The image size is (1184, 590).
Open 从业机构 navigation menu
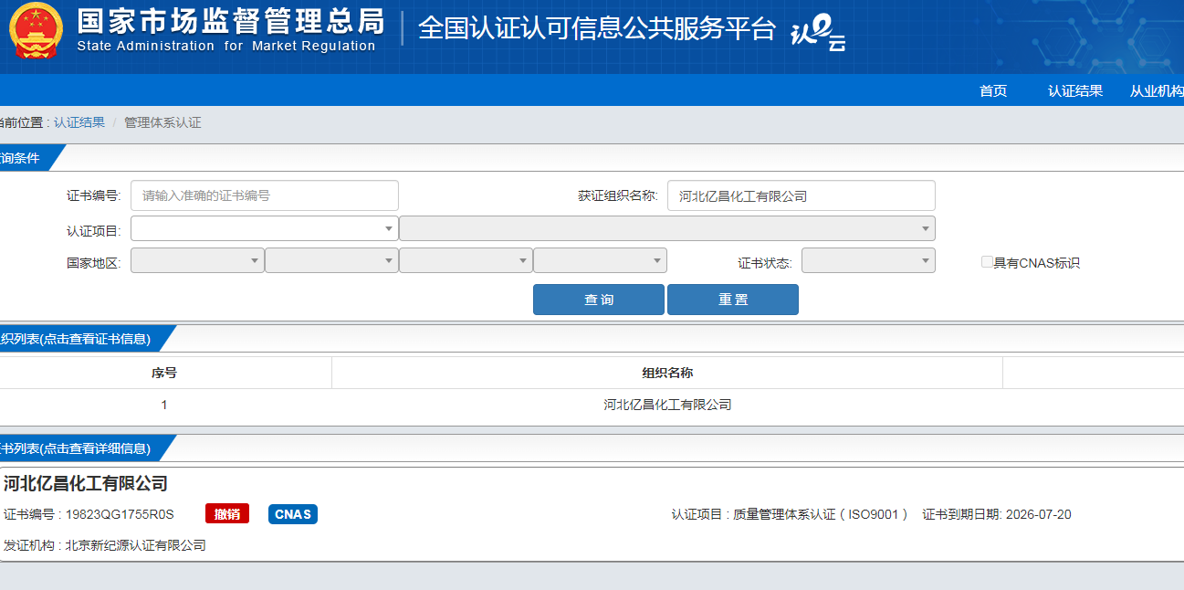point(1157,90)
